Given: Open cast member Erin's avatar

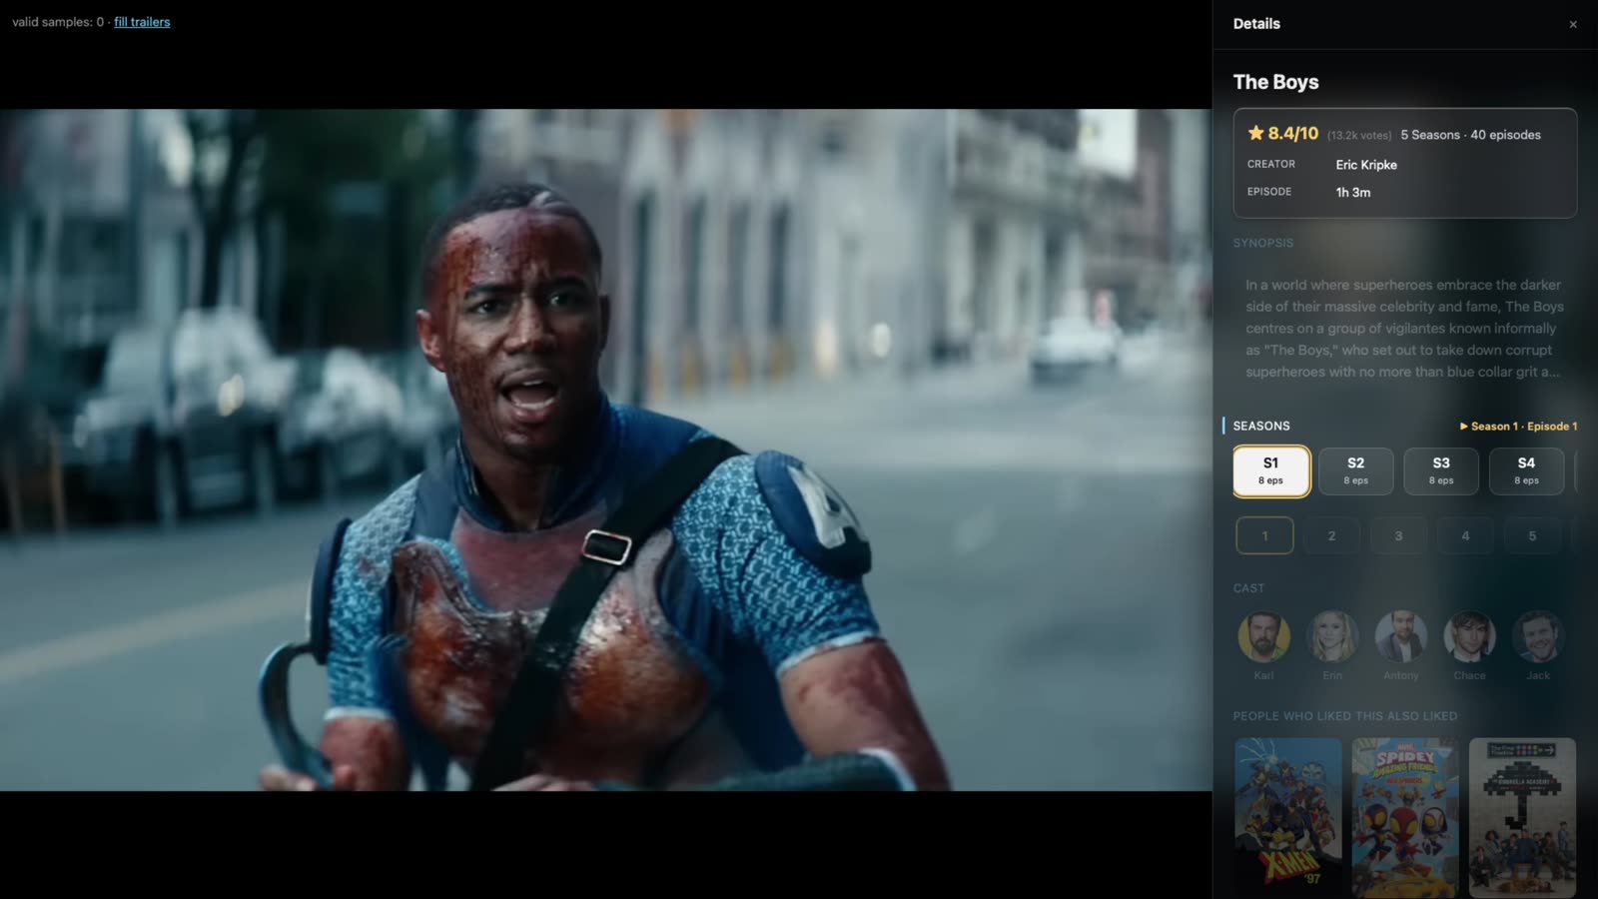Looking at the screenshot, I should pos(1332,636).
